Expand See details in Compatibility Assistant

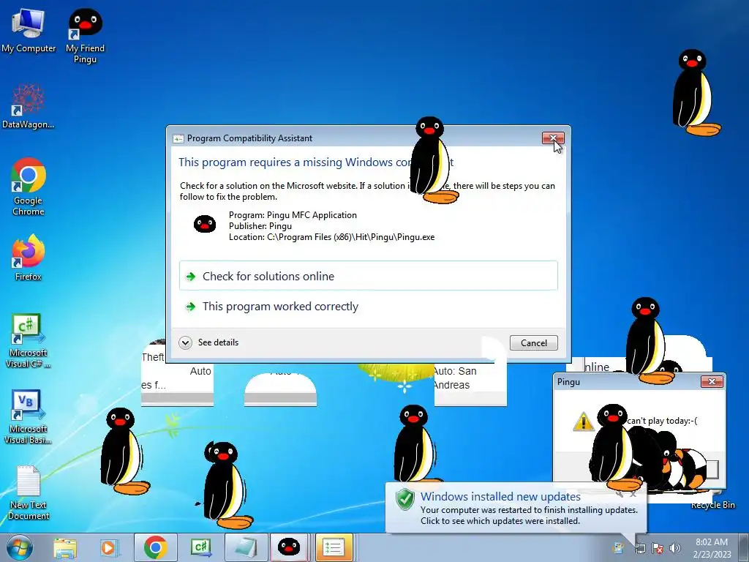208,342
